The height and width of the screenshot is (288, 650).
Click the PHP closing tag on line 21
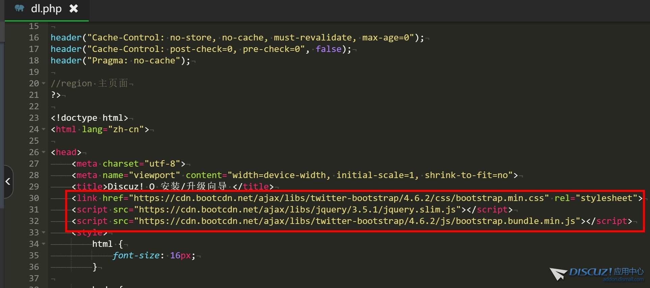click(x=56, y=95)
